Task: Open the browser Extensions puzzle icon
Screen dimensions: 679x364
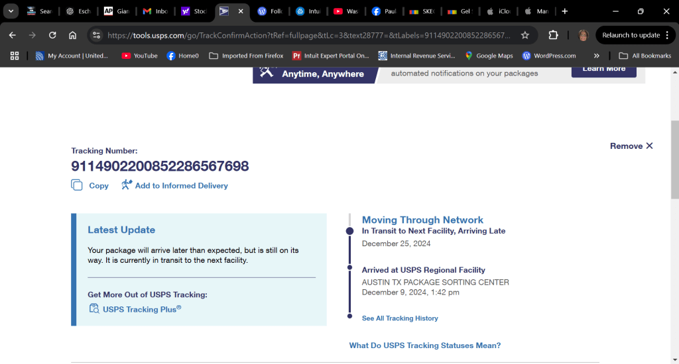Action: tap(553, 35)
